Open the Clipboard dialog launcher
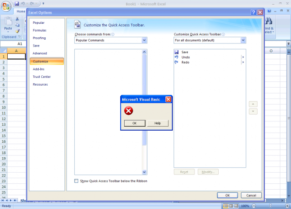This screenshot has height=209, width=291. click(19, 37)
